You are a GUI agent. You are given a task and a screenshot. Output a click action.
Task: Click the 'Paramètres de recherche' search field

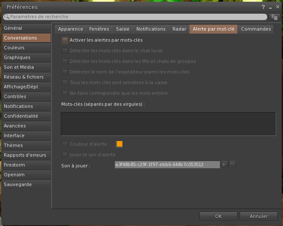tap(136, 17)
